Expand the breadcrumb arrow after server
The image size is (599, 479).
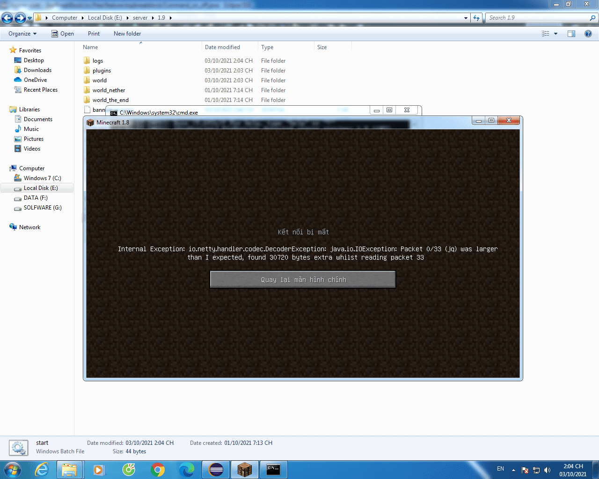tap(153, 18)
